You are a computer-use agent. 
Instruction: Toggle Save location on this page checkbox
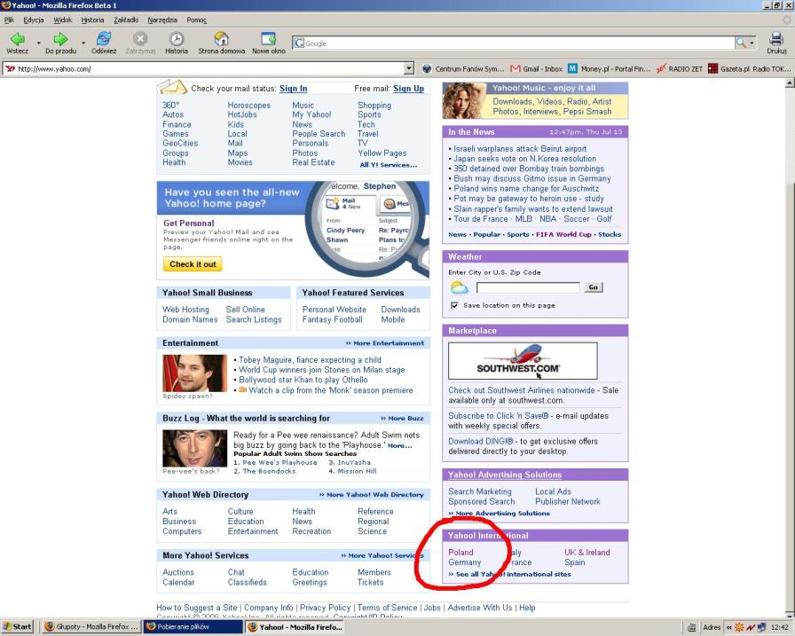454,305
